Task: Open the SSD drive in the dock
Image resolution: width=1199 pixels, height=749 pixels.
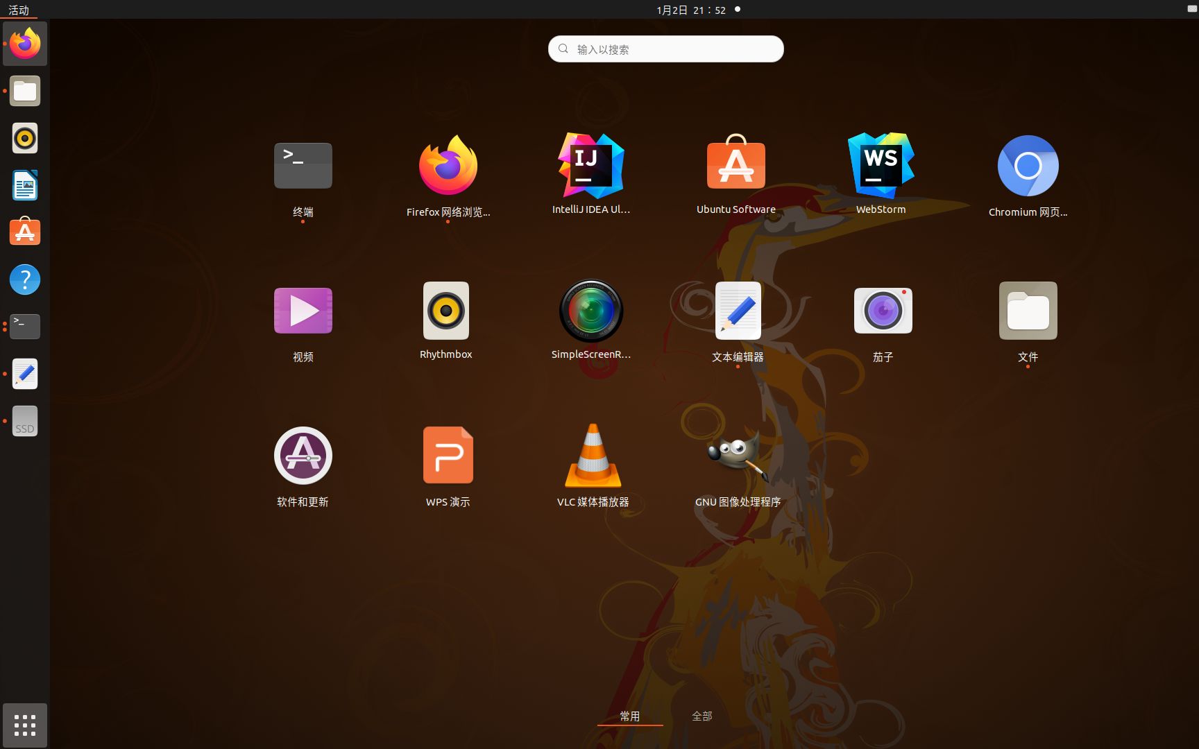Action: click(x=25, y=421)
